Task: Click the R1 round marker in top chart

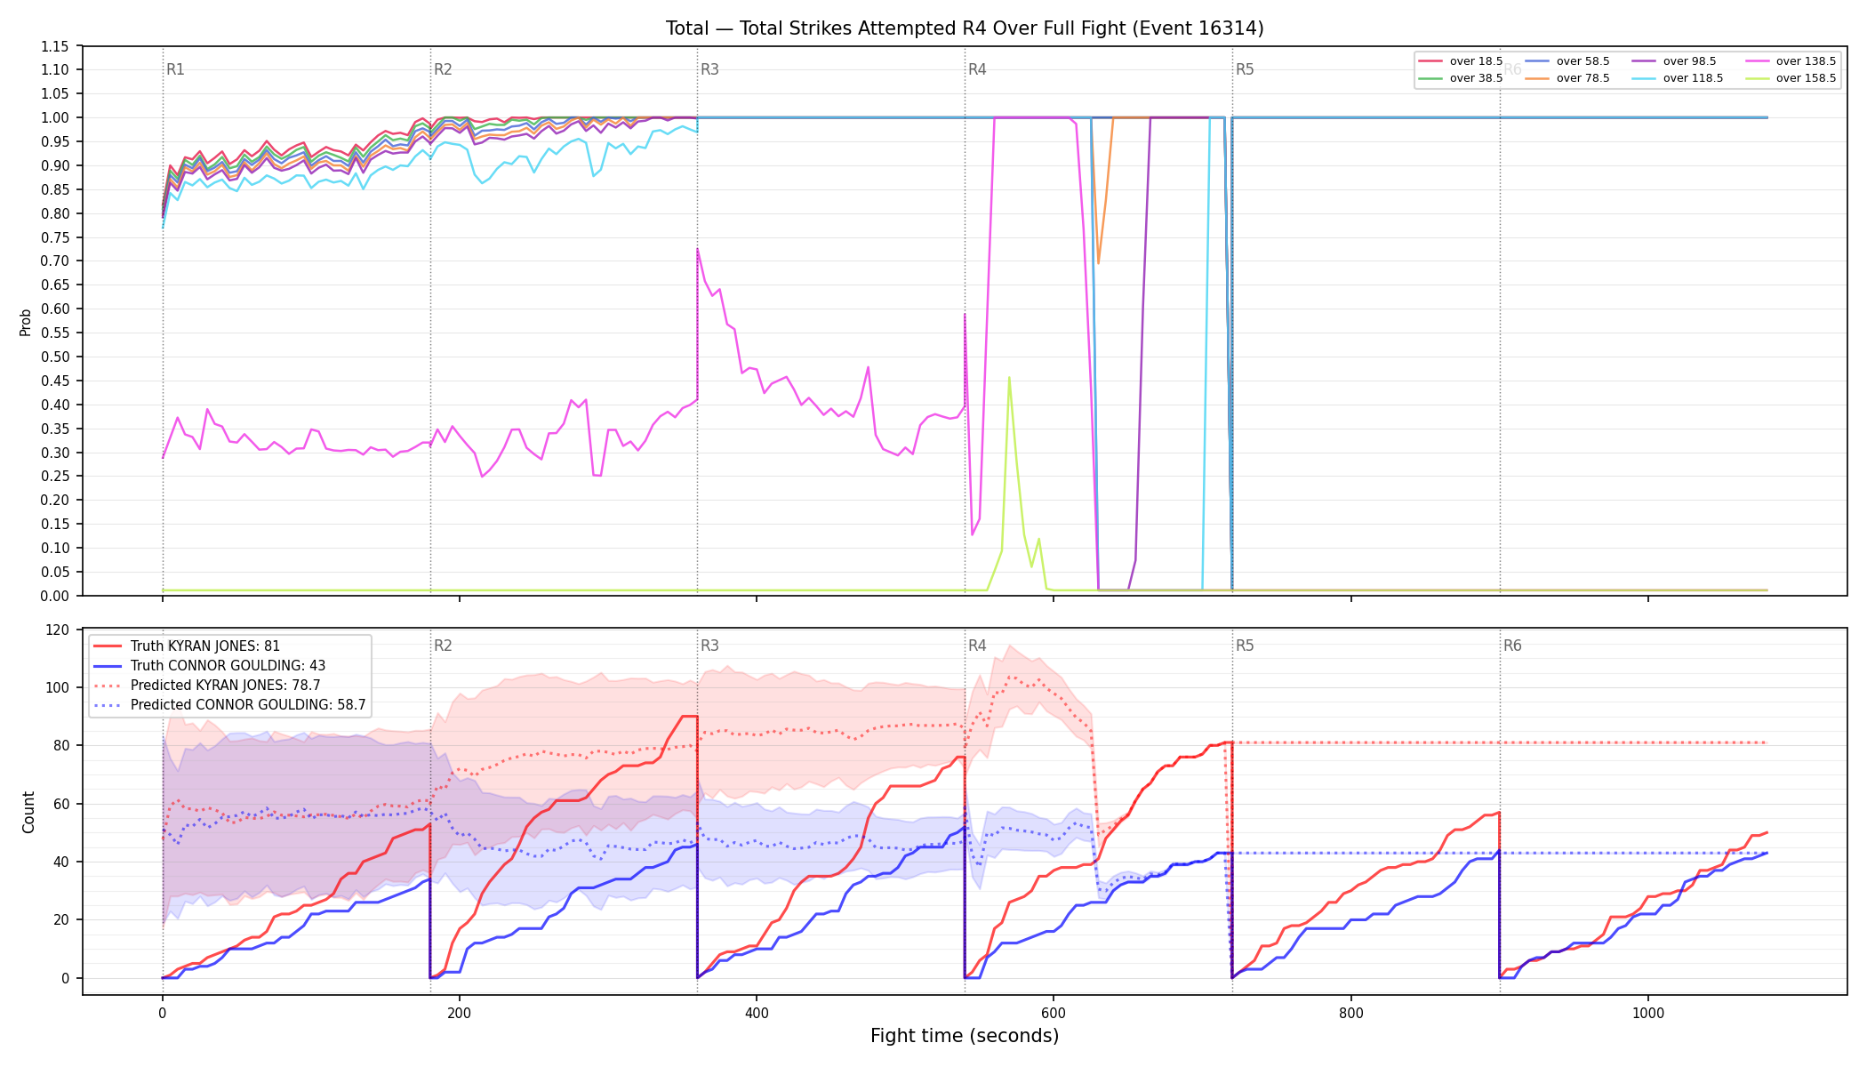Action: click(x=175, y=69)
